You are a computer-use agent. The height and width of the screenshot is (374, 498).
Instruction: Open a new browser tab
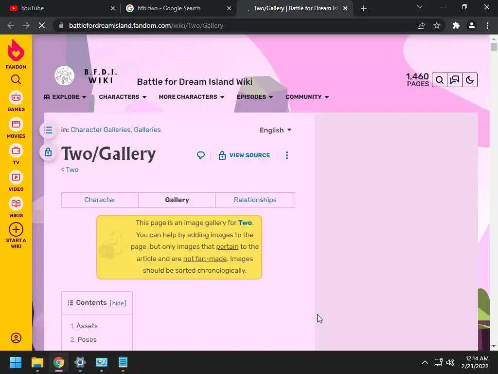[x=364, y=8]
